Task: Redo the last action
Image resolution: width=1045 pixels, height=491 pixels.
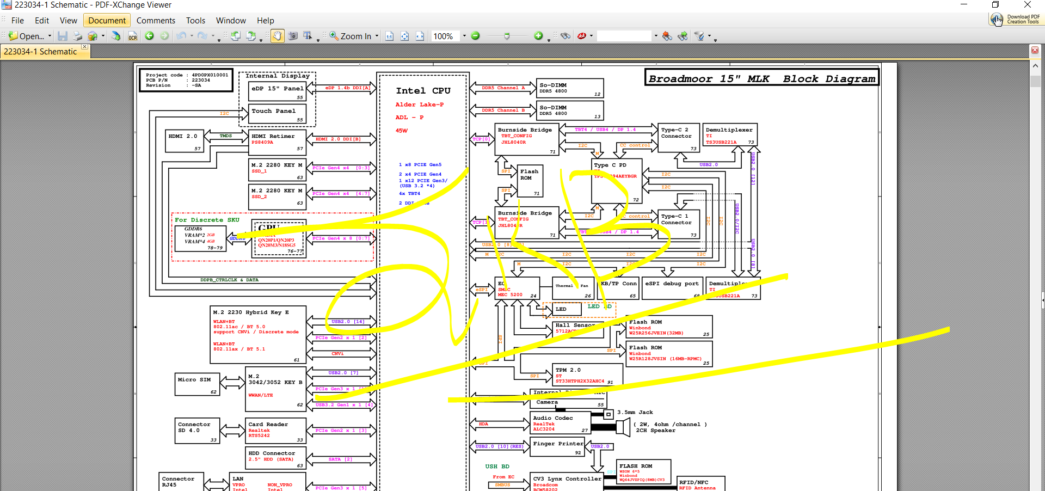Action: click(x=202, y=36)
